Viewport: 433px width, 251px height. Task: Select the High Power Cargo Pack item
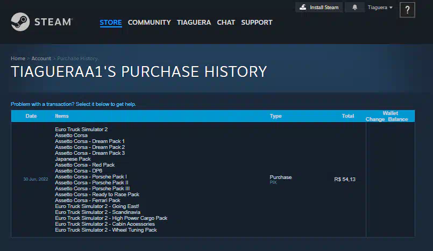click(111, 218)
